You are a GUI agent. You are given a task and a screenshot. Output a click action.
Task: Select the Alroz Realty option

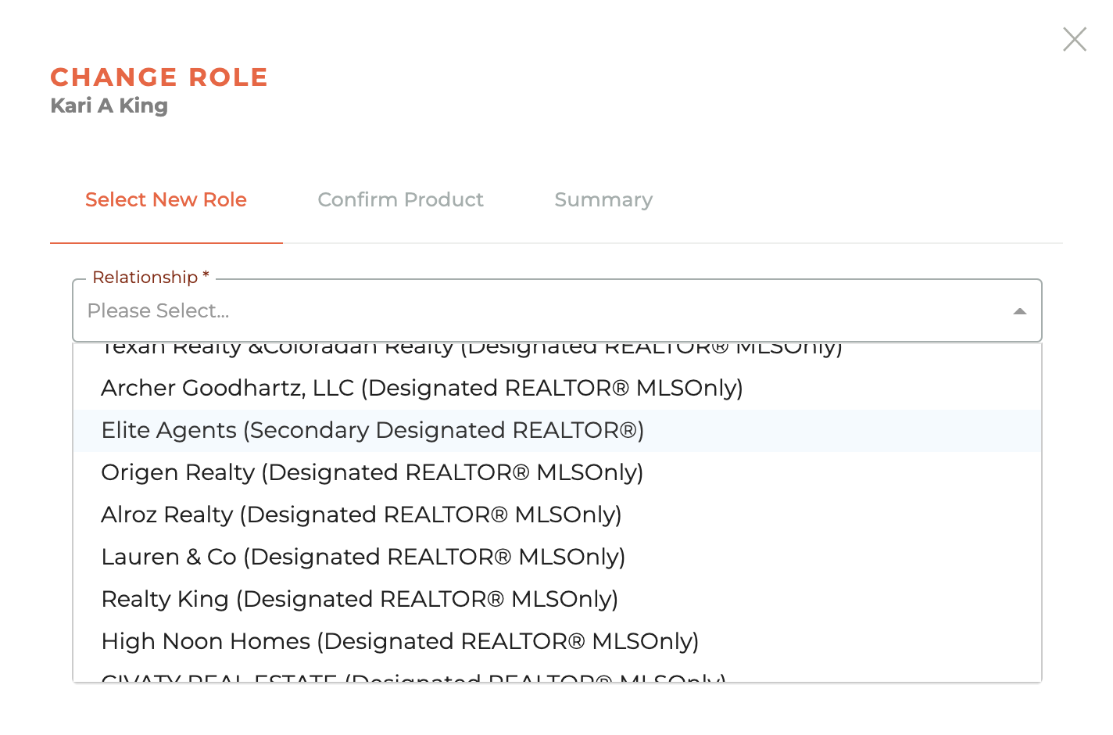click(x=361, y=514)
